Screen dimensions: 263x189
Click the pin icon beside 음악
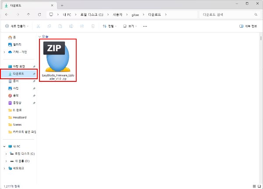(x=34, y=96)
